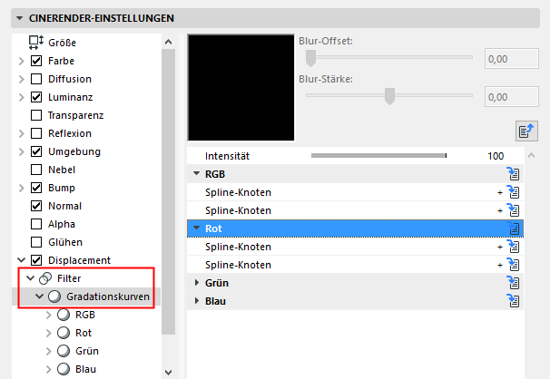This screenshot has width=550, height=379.
Task: Click the sphere icon beside RGB tree item
Action: 64,315
